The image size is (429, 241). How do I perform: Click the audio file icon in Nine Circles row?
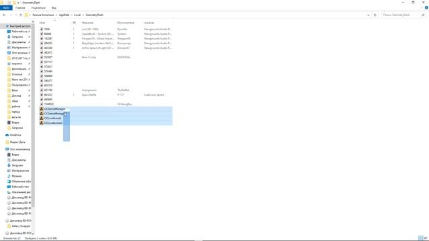[42, 58]
